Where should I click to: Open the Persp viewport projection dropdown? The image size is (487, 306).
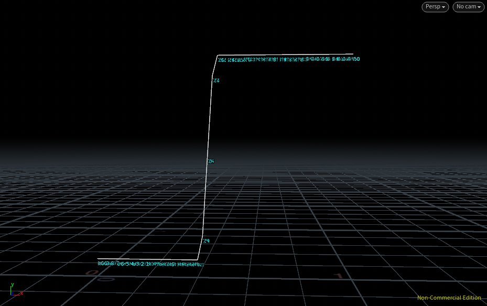(435, 7)
